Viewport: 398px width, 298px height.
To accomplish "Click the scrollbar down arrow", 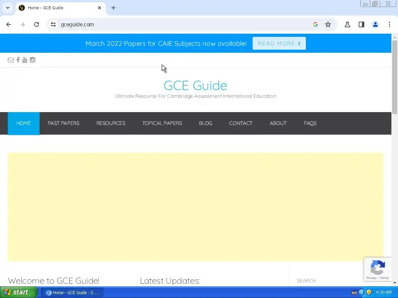I will [395, 283].
